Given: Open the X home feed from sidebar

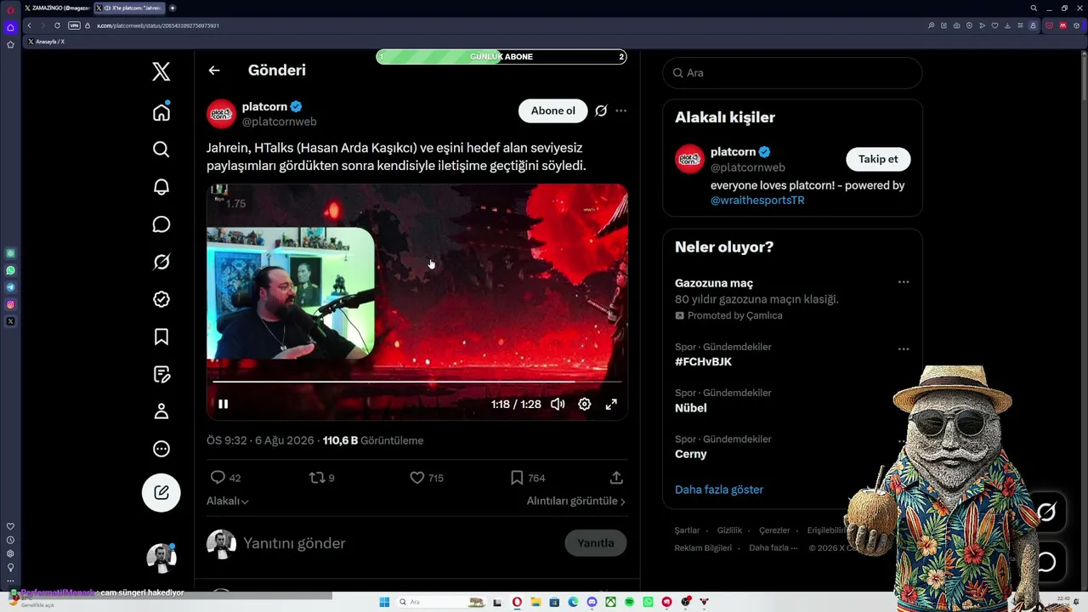Looking at the screenshot, I should click(161, 112).
